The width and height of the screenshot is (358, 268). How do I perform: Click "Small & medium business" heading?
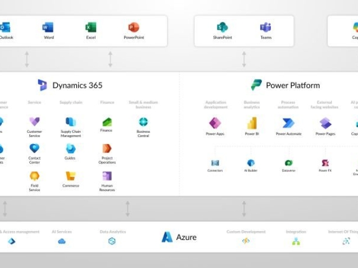click(x=143, y=104)
